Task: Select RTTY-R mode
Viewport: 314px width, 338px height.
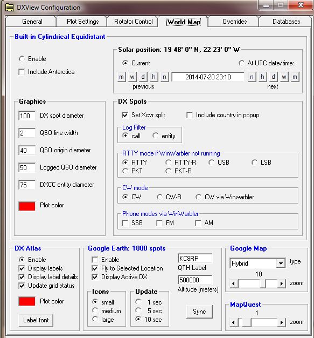Action: pos(168,162)
